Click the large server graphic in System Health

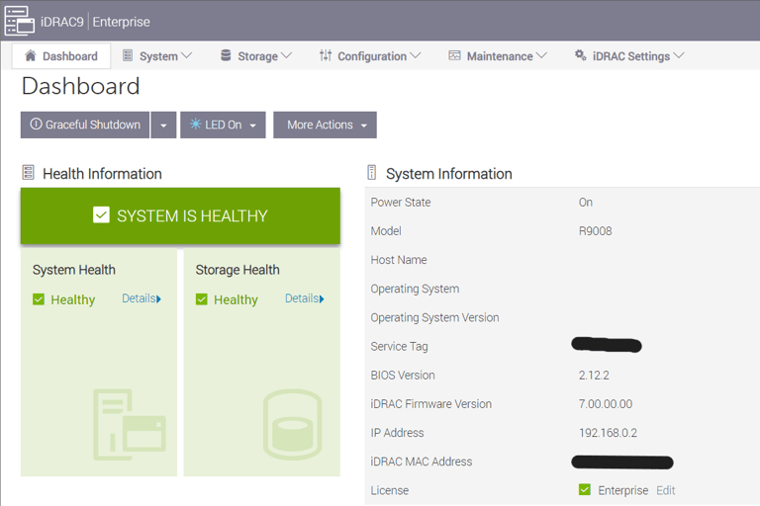(x=130, y=424)
